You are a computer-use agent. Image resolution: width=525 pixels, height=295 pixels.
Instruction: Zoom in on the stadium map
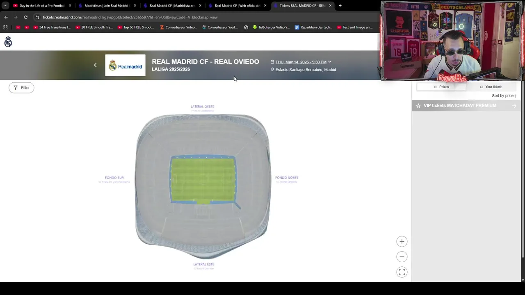[x=402, y=242]
